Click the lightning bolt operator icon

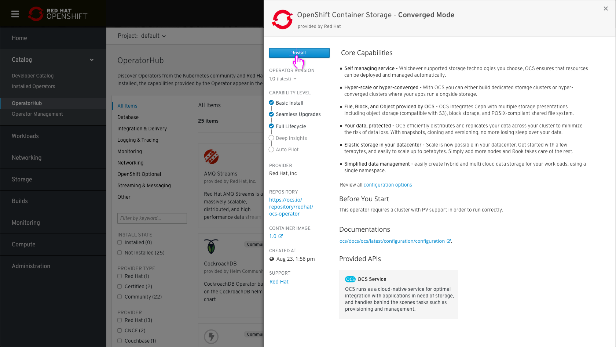pyautogui.click(x=211, y=336)
